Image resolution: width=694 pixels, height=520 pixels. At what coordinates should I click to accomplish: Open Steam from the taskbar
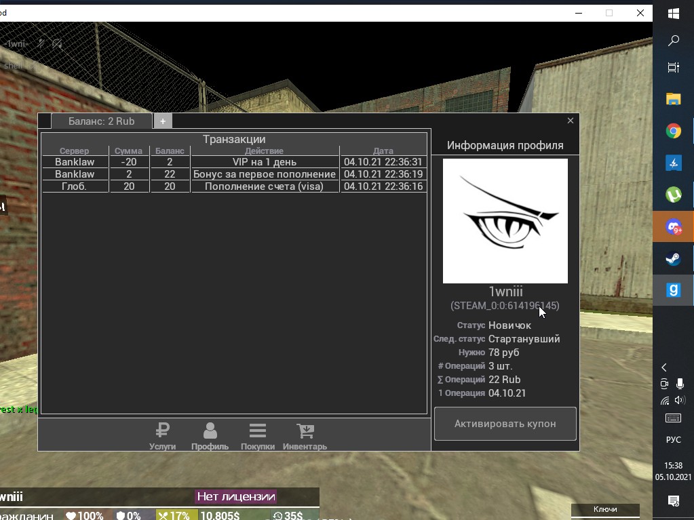click(x=673, y=258)
